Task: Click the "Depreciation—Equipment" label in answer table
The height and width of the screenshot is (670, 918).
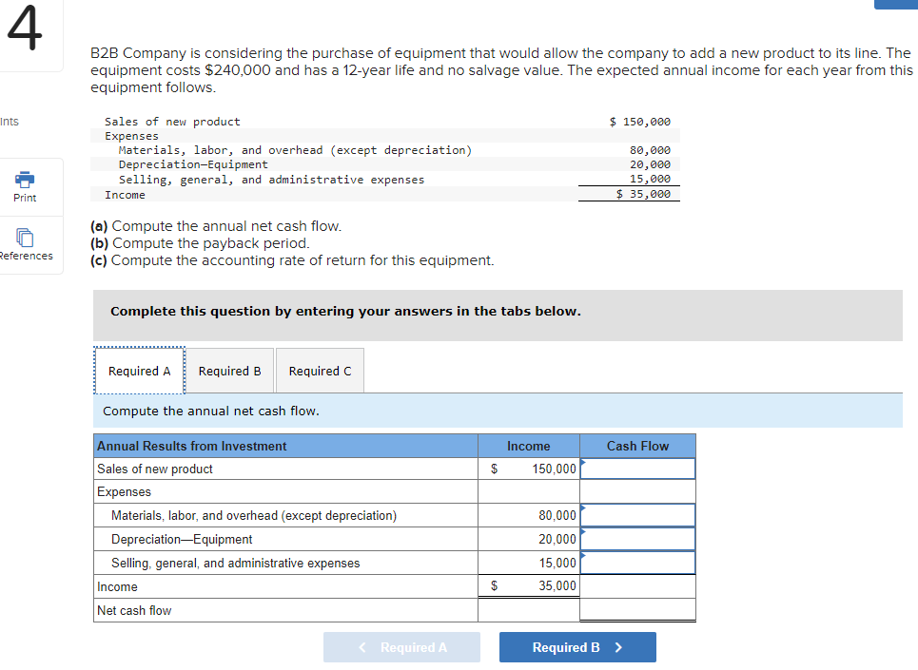Action: click(x=182, y=539)
